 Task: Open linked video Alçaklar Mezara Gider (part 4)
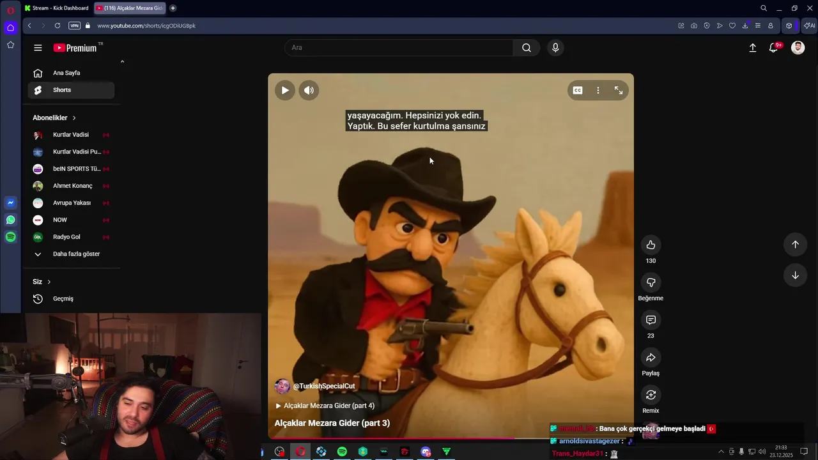coord(325,406)
